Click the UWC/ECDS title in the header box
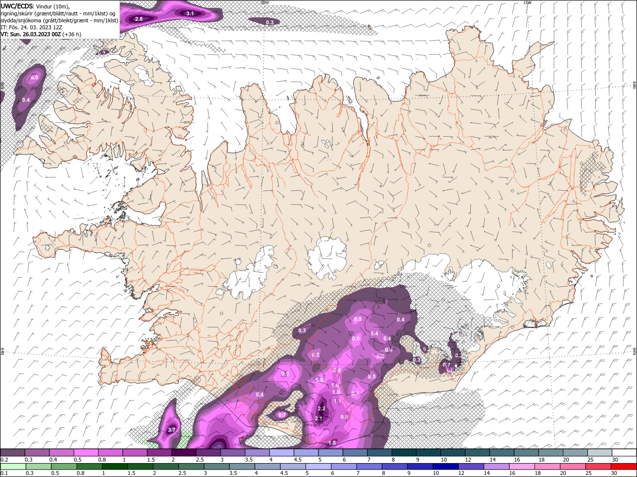 16,6
